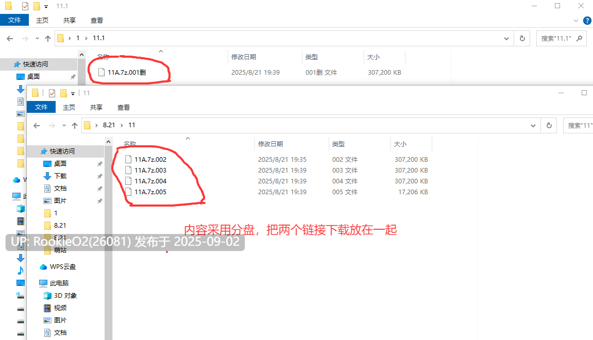Open 图片 under 此电脑 in 11 window
This screenshot has height=340, width=593.
60,320
